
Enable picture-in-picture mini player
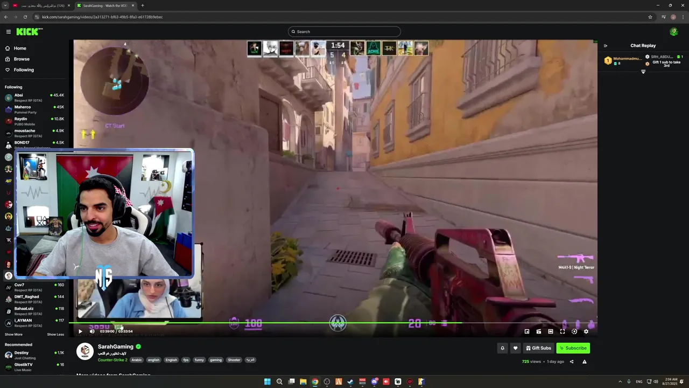[527, 331]
